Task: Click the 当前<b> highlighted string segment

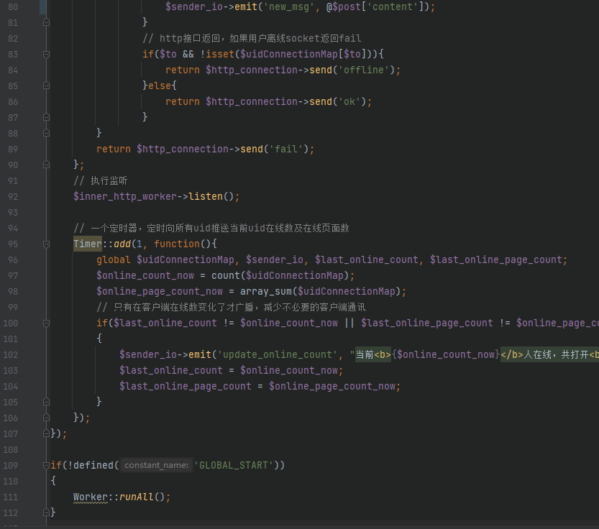Action: pos(372,354)
